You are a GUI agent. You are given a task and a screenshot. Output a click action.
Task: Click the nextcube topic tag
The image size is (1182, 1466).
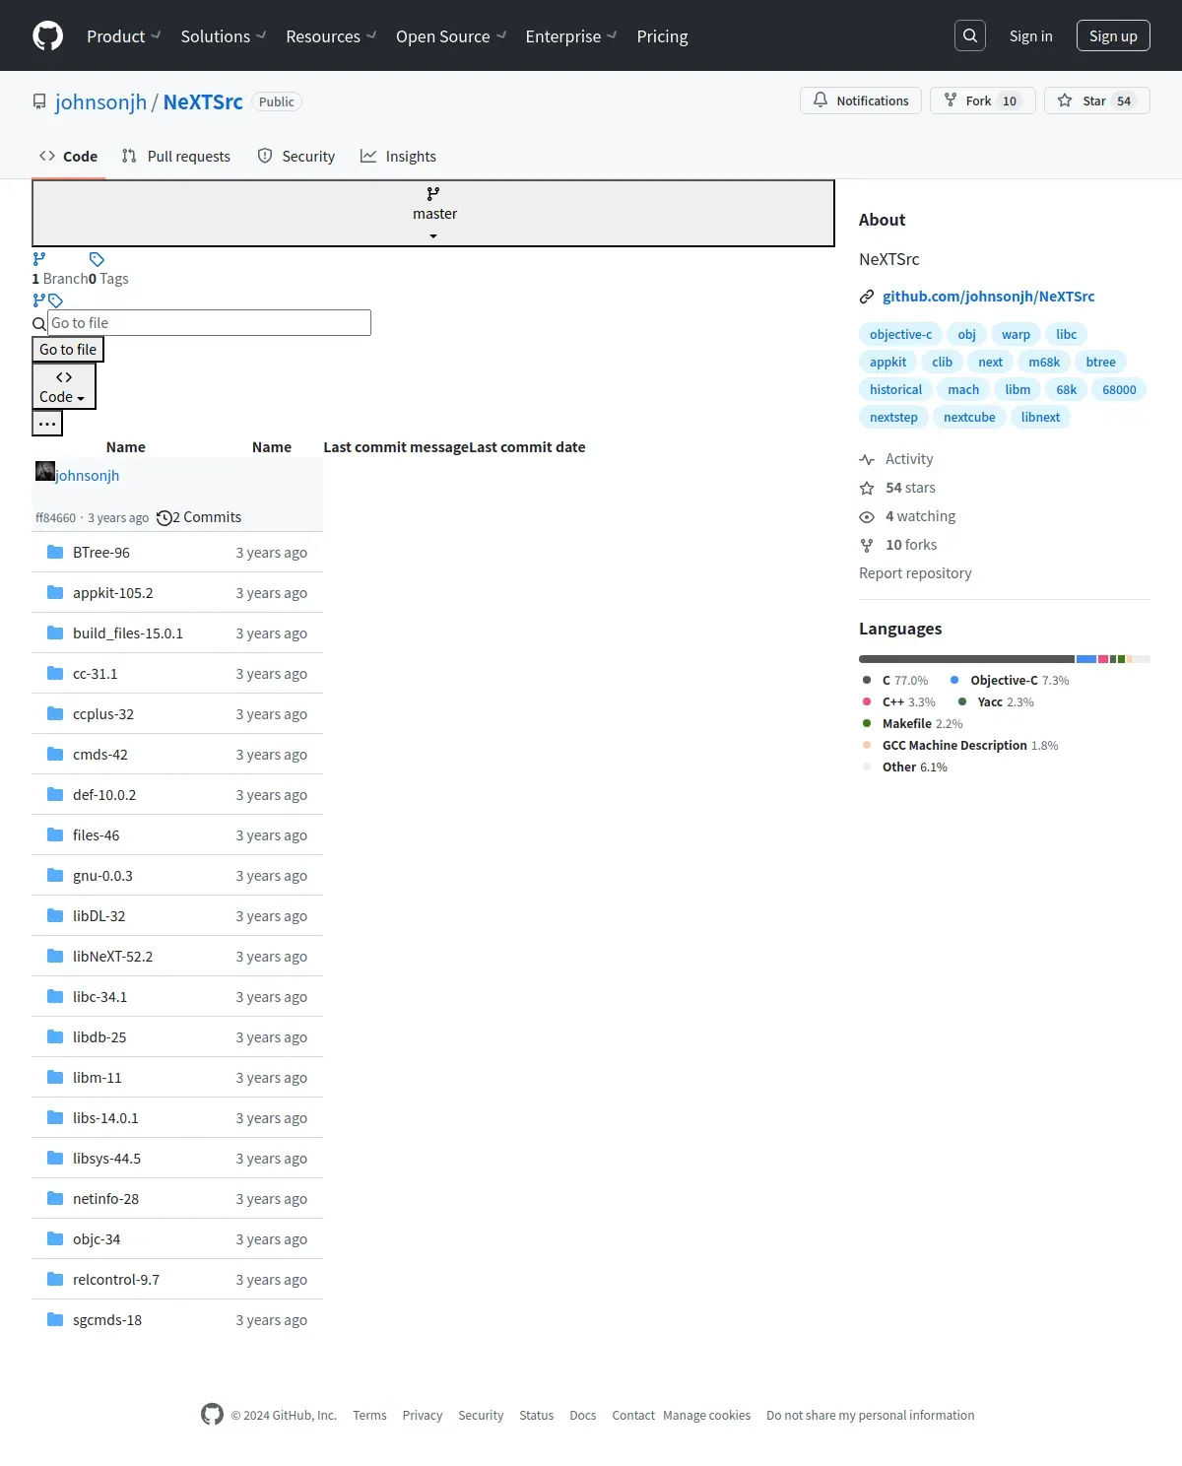(x=969, y=417)
